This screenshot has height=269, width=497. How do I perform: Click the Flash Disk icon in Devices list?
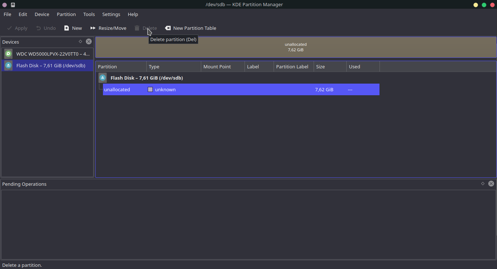8,65
